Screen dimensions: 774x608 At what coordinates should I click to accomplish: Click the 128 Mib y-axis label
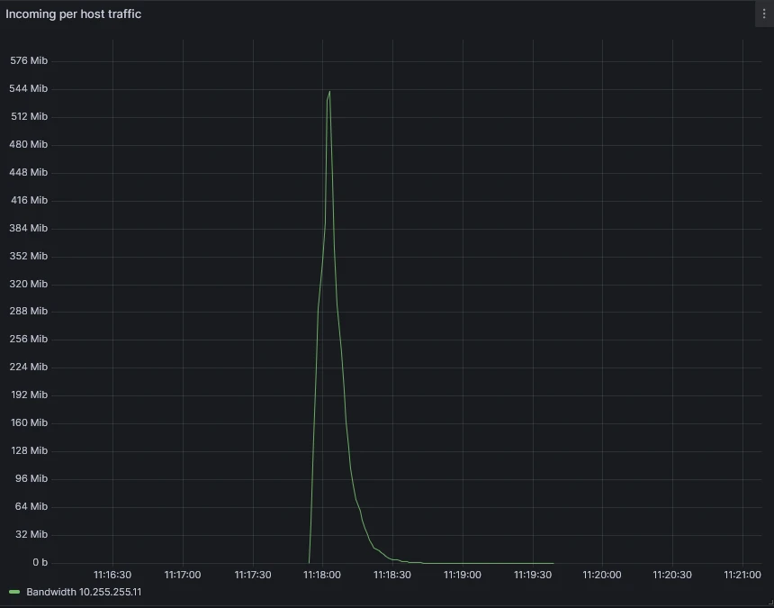point(29,451)
